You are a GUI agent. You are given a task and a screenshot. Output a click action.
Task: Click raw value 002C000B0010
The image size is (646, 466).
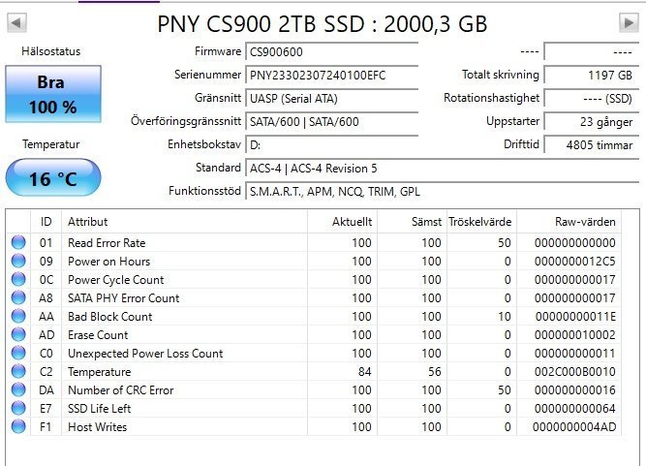pyautogui.click(x=575, y=372)
